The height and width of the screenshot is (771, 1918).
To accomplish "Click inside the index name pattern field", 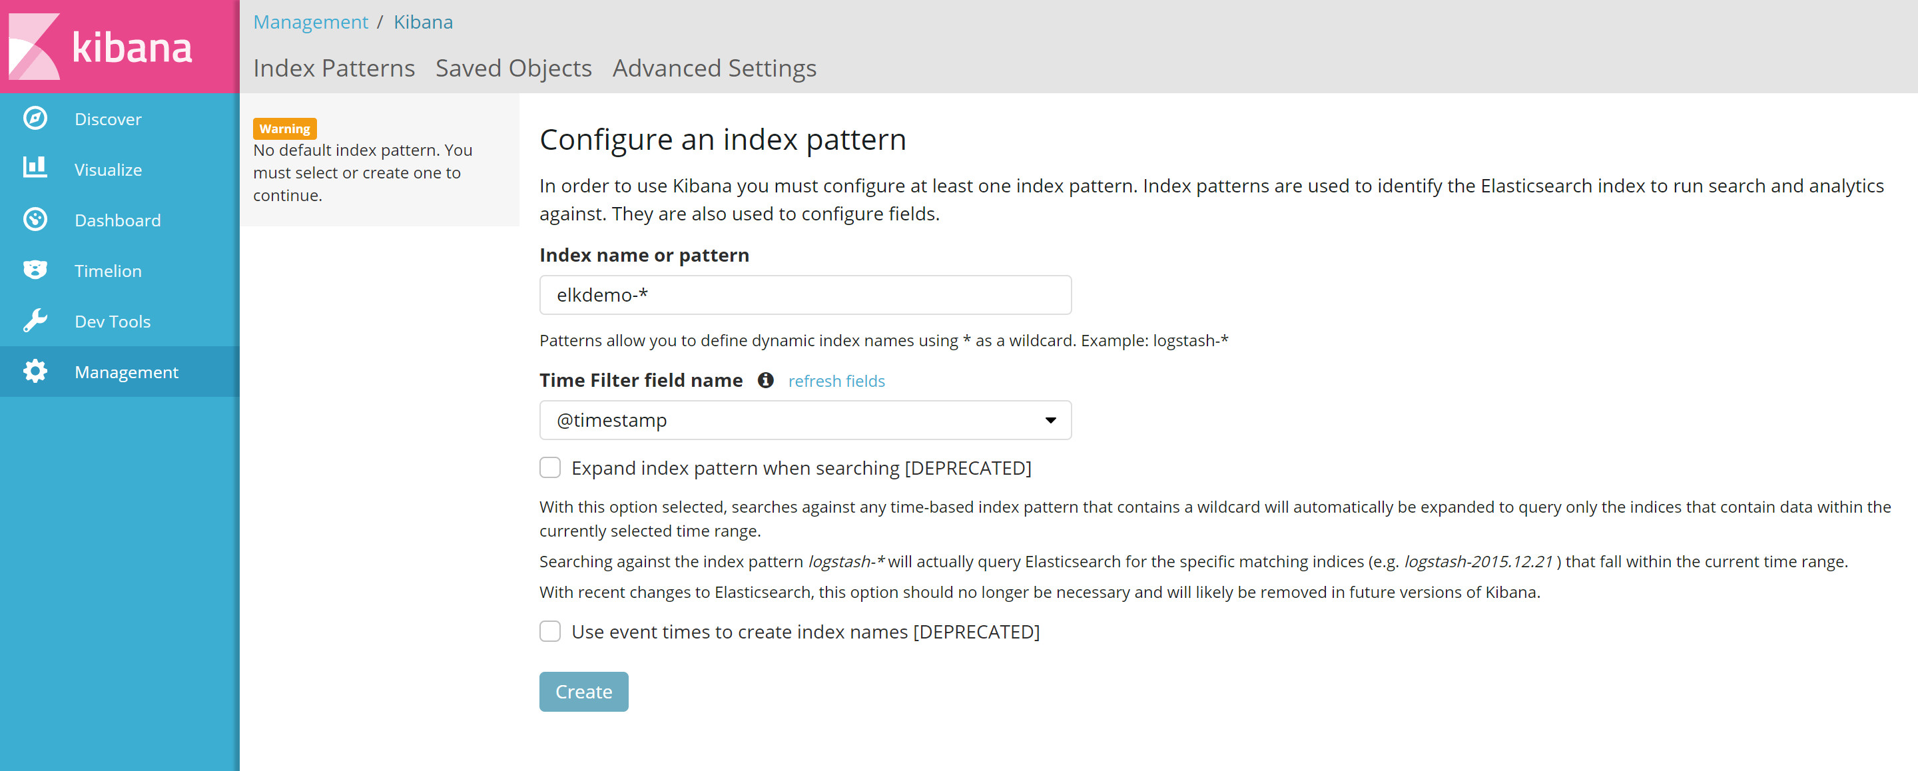I will 805,295.
